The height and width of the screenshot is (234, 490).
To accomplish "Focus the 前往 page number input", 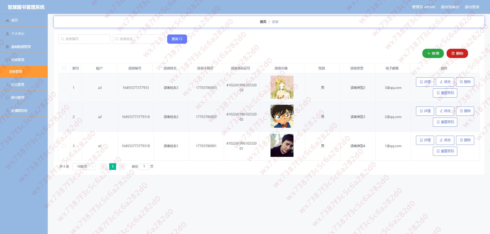I will click(144, 167).
